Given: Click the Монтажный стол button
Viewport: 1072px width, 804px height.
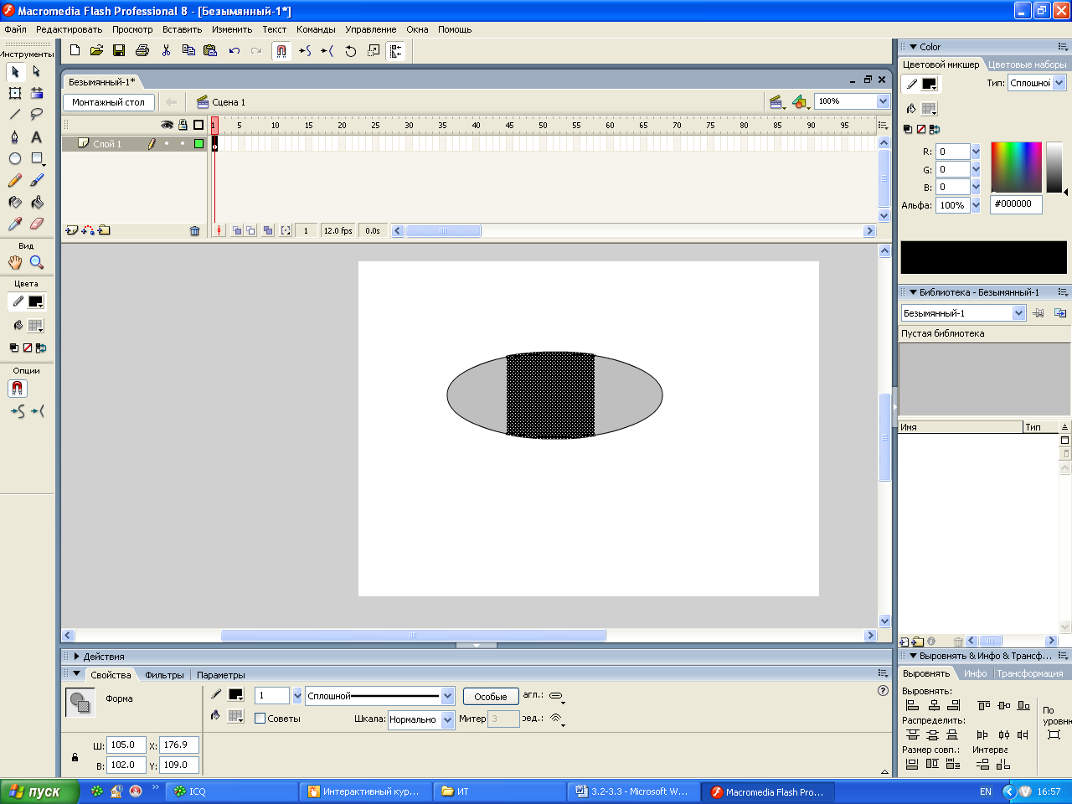Looking at the screenshot, I should click(x=108, y=102).
